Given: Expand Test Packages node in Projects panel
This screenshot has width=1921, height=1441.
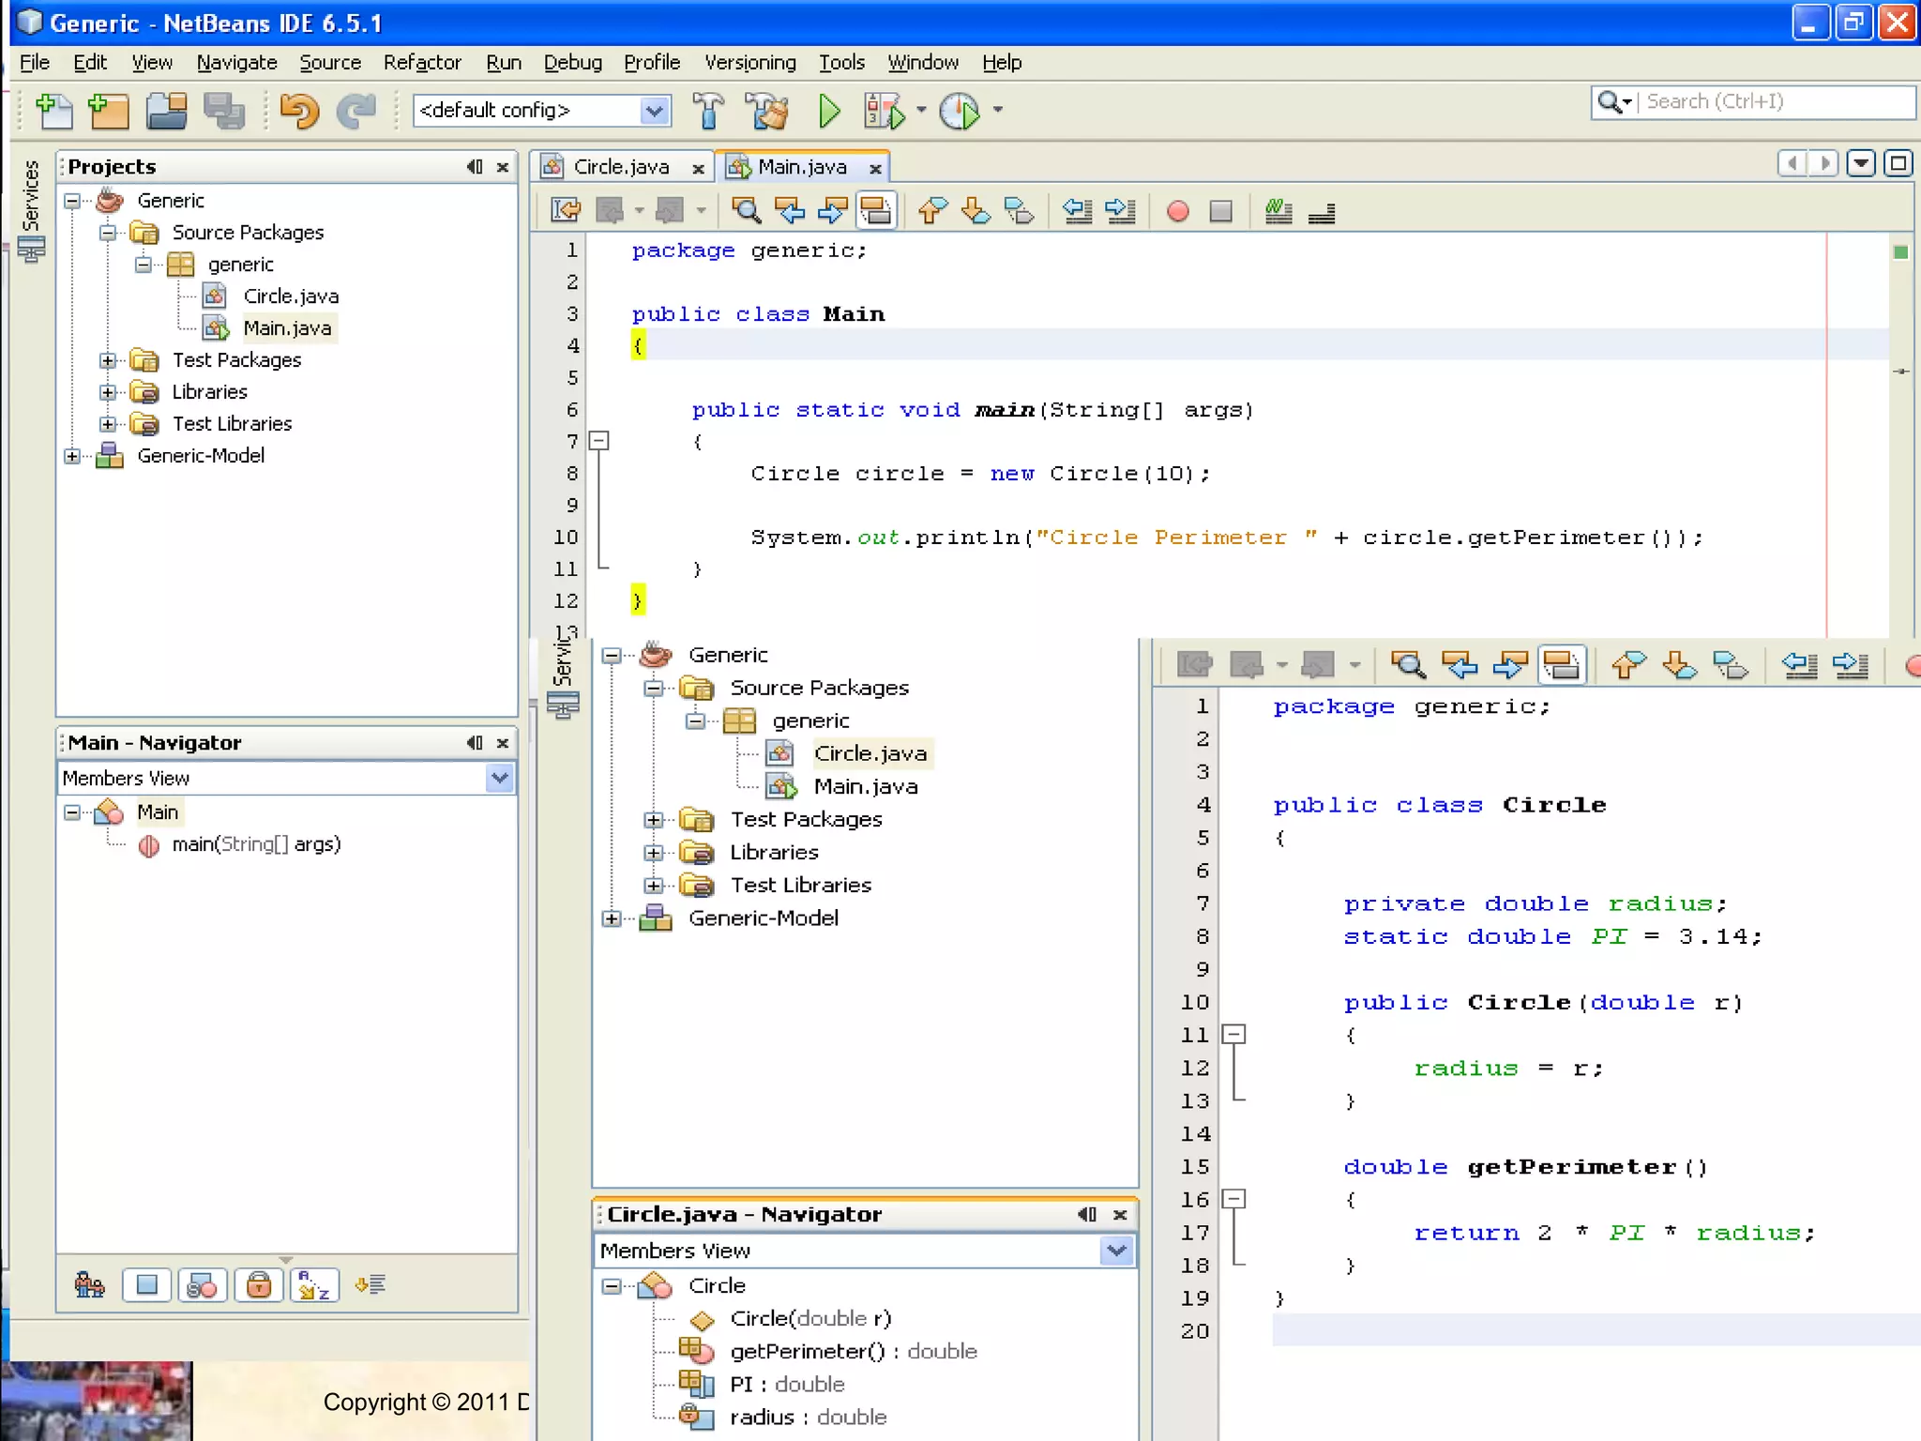Looking at the screenshot, I should [x=108, y=360].
